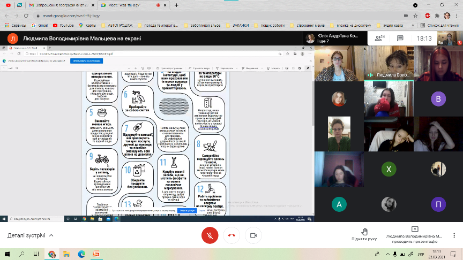This screenshot has height=260, width=463.
Task: Toggle the camera button
Action: [x=253, y=235]
